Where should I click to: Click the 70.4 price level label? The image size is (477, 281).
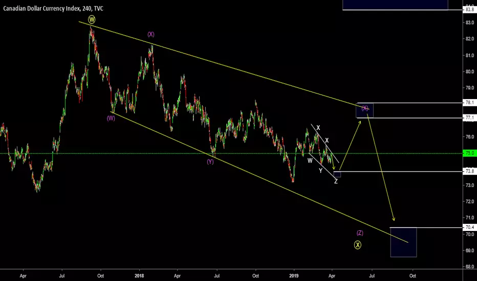[x=469, y=227]
